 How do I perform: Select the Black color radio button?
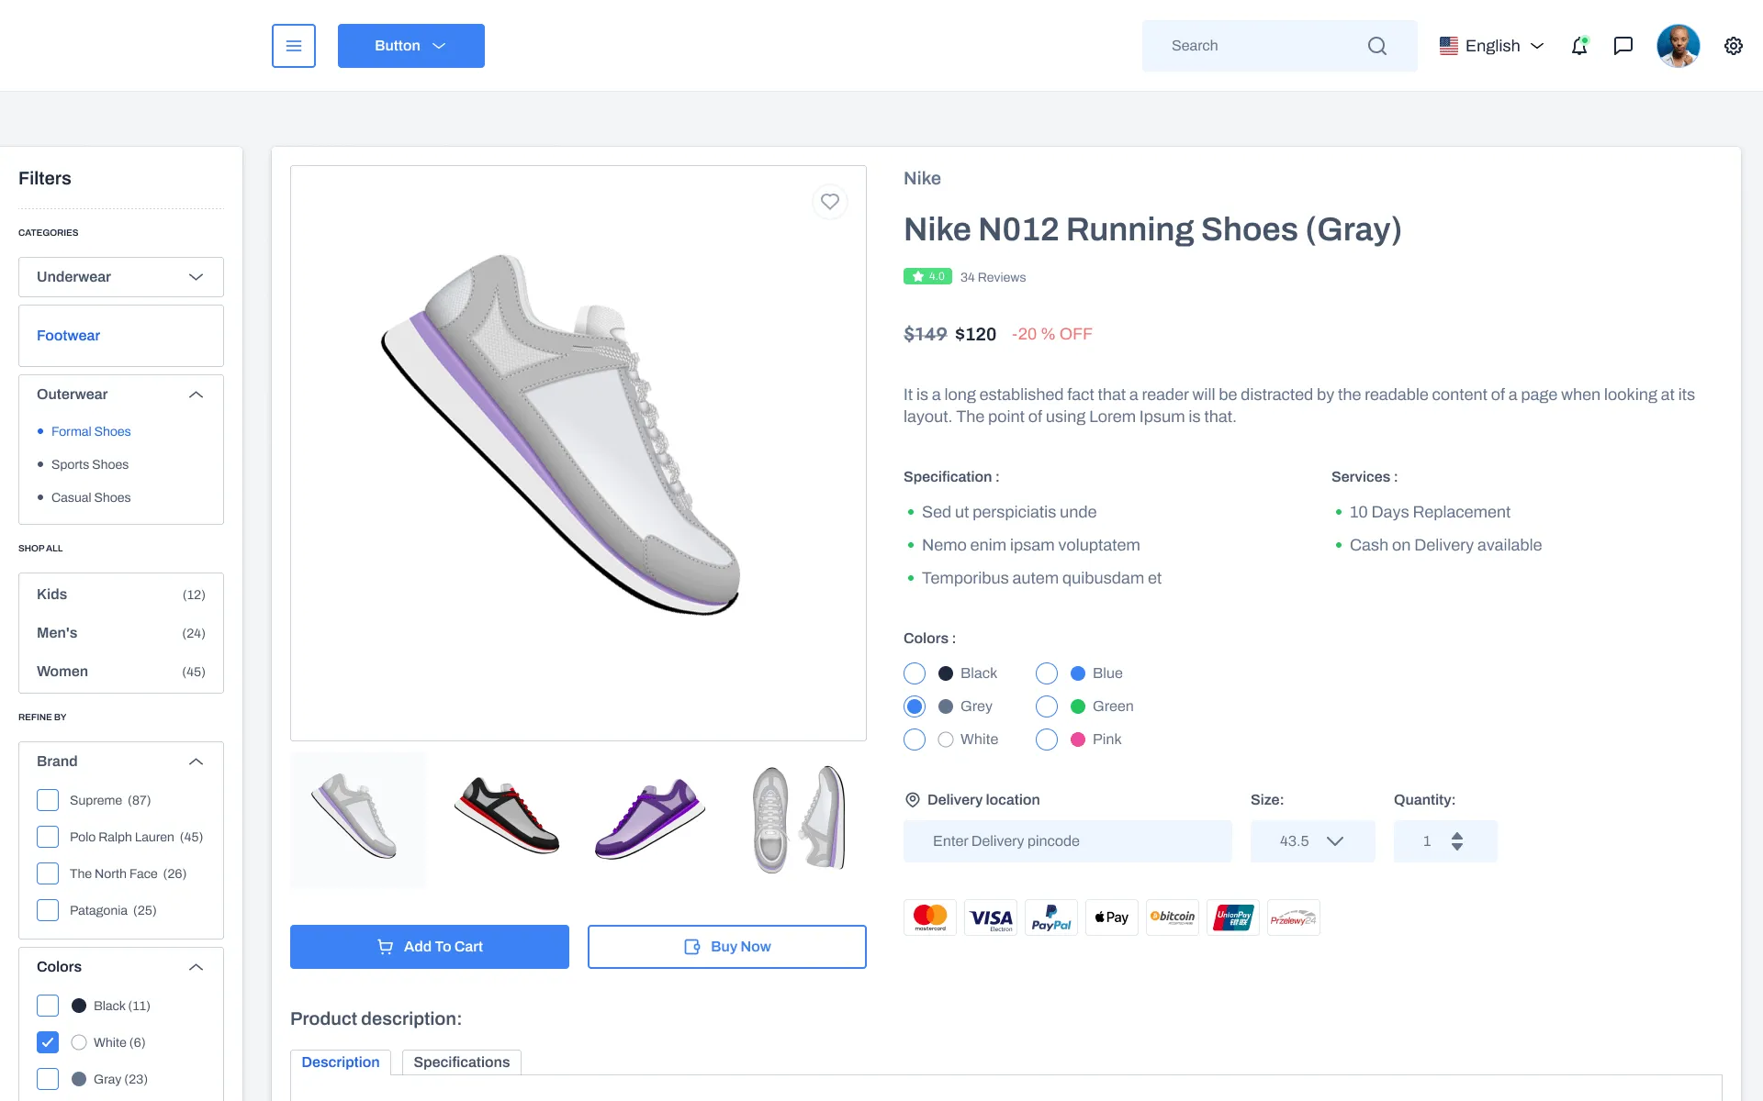click(x=915, y=673)
